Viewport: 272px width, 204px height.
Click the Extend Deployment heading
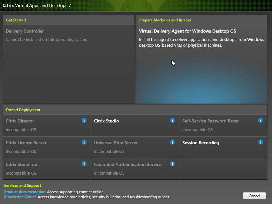pos(23,110)
